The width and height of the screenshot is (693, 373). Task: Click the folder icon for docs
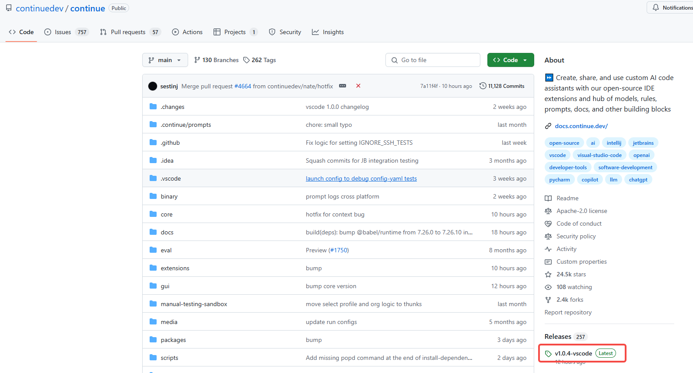coord(153,232)
